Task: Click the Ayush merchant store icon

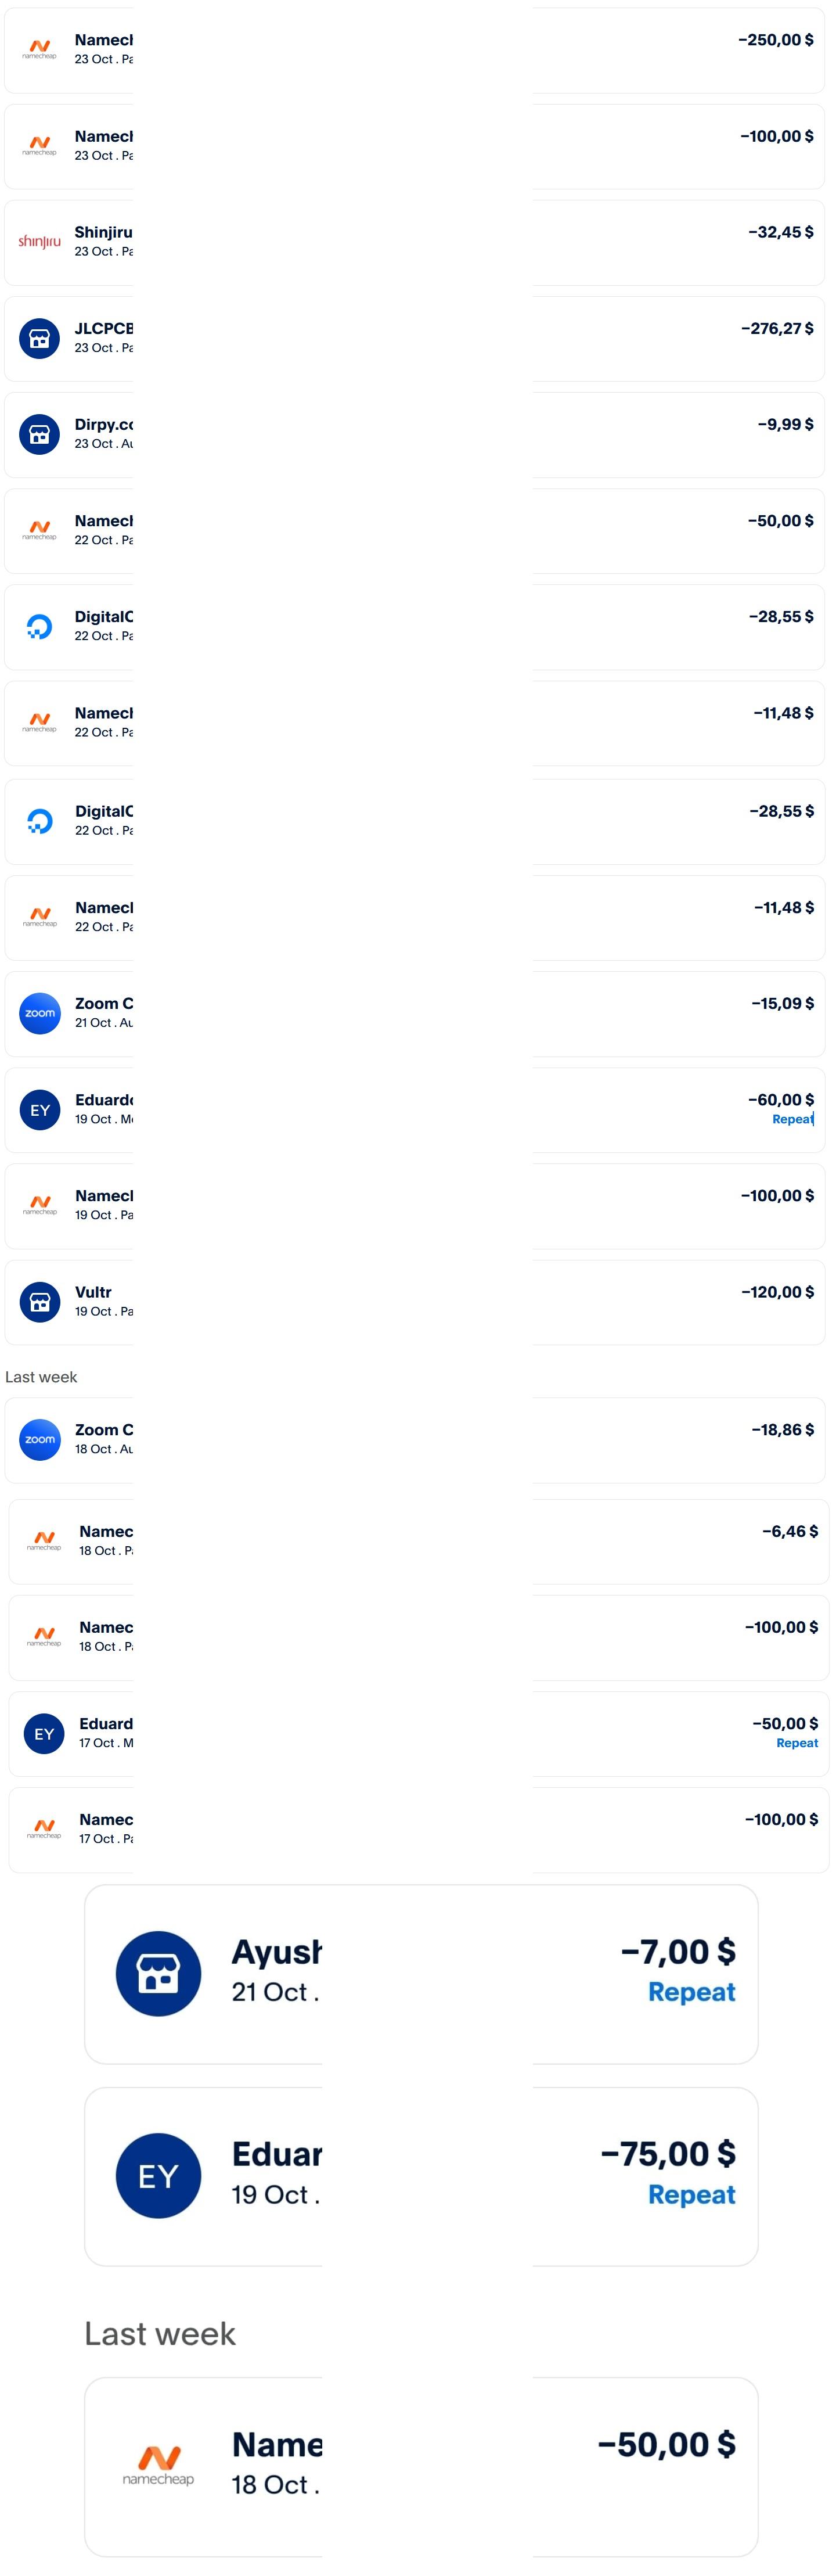Action: pos(158,1973)
